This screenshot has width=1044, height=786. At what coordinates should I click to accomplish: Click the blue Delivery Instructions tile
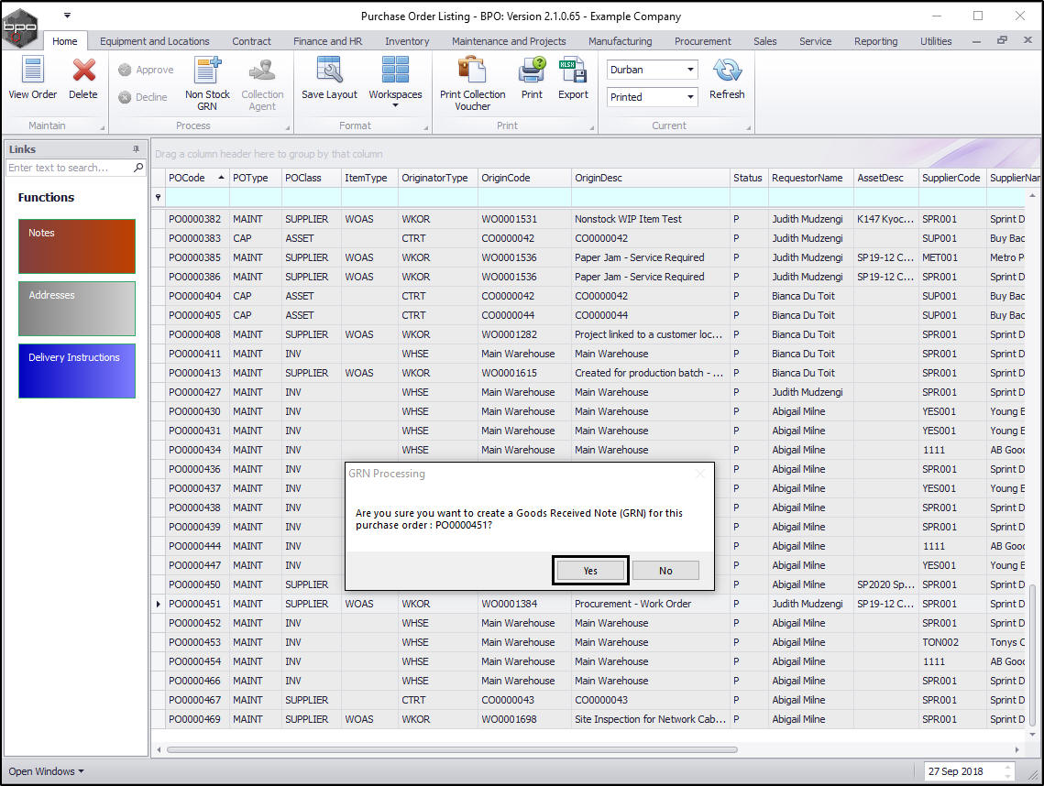[x=77, y=370]
